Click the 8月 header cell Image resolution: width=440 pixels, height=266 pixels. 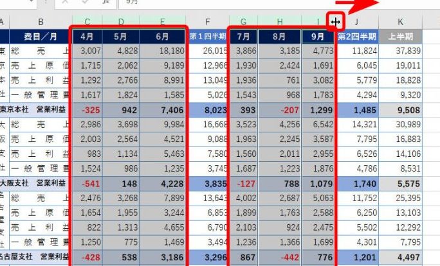coord(279,37)
